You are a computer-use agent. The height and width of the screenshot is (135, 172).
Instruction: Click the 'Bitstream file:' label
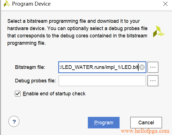(30, 67)
